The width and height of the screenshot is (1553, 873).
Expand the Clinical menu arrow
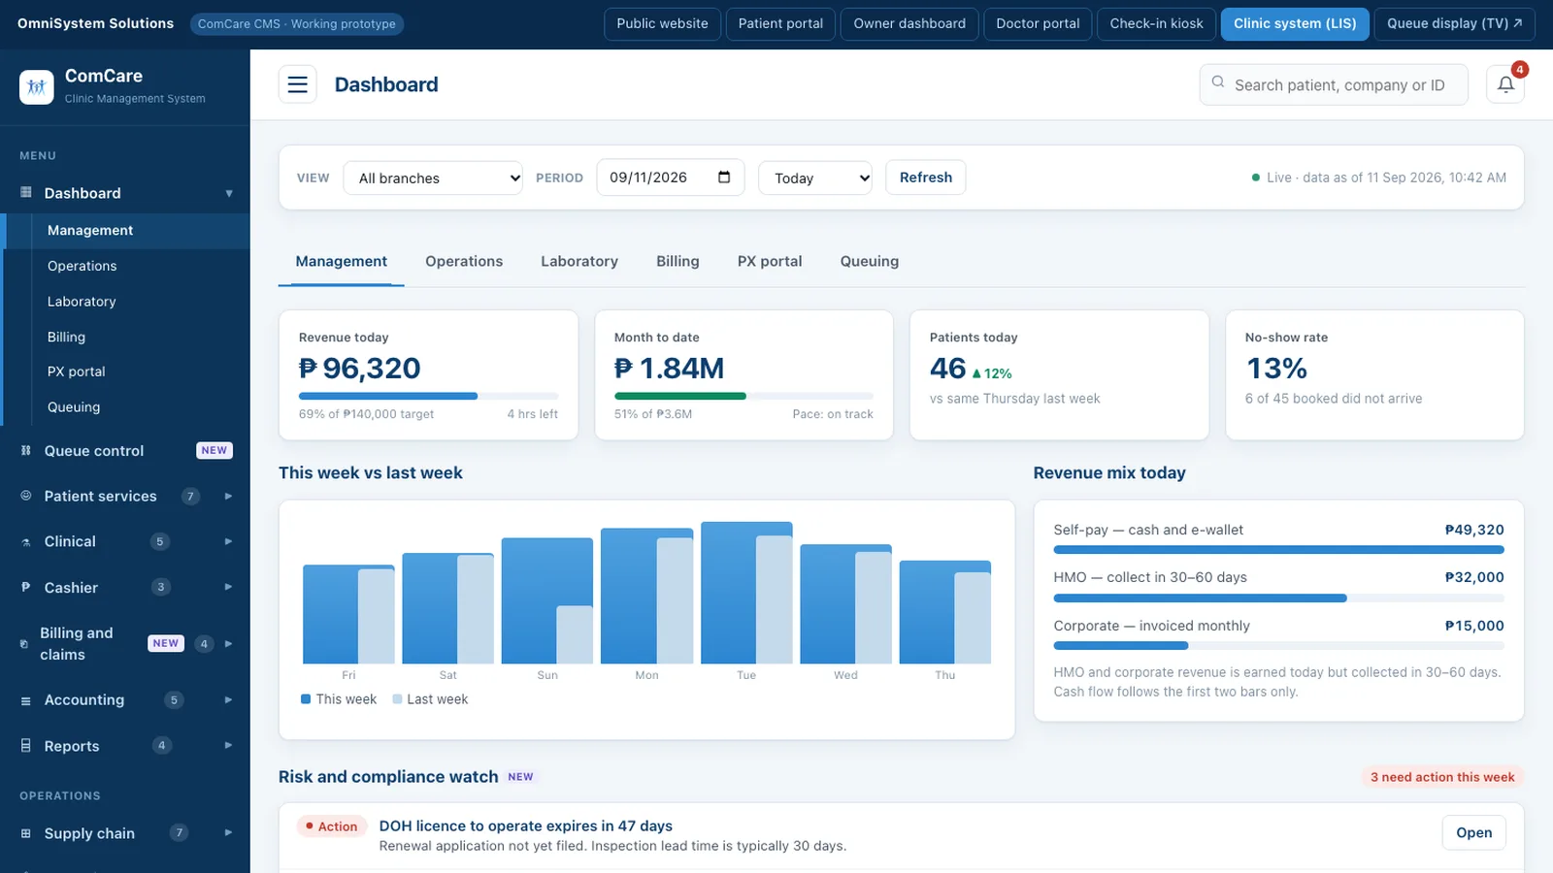pos(228,541)
